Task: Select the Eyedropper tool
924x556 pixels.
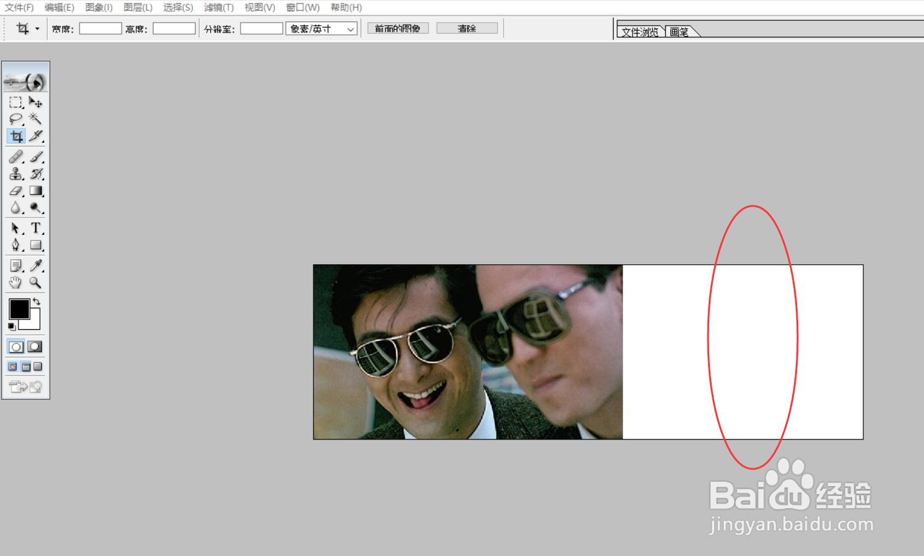Action: point(36,266)
